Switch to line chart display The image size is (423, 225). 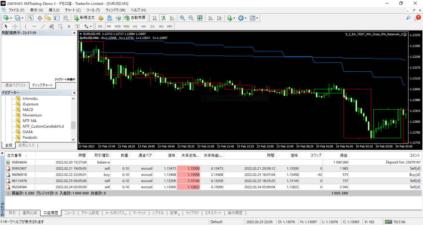coord(172,18)
